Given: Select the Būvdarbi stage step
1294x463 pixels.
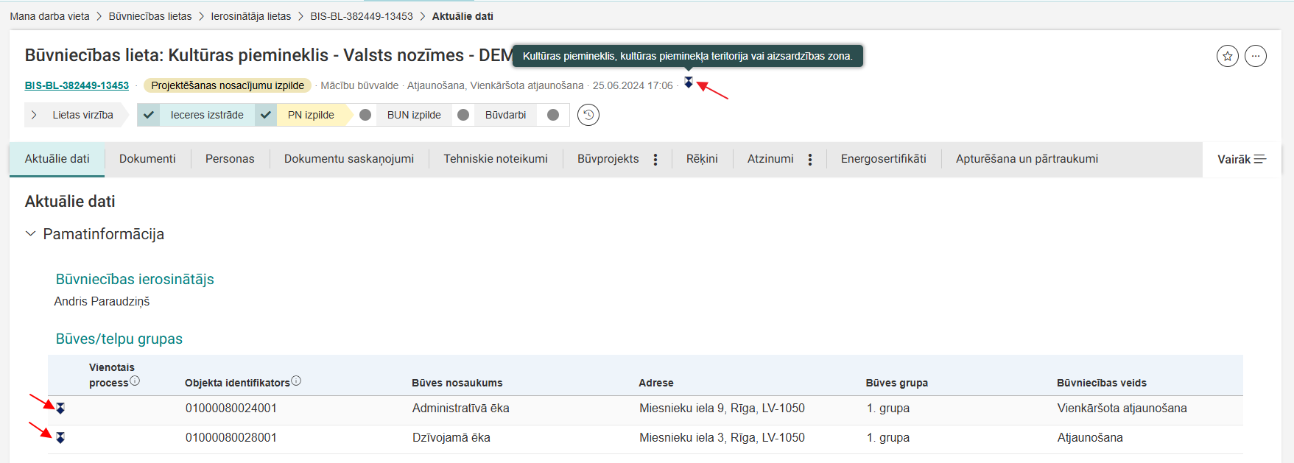Looking at the screenshot, I should tap(505, 115).
